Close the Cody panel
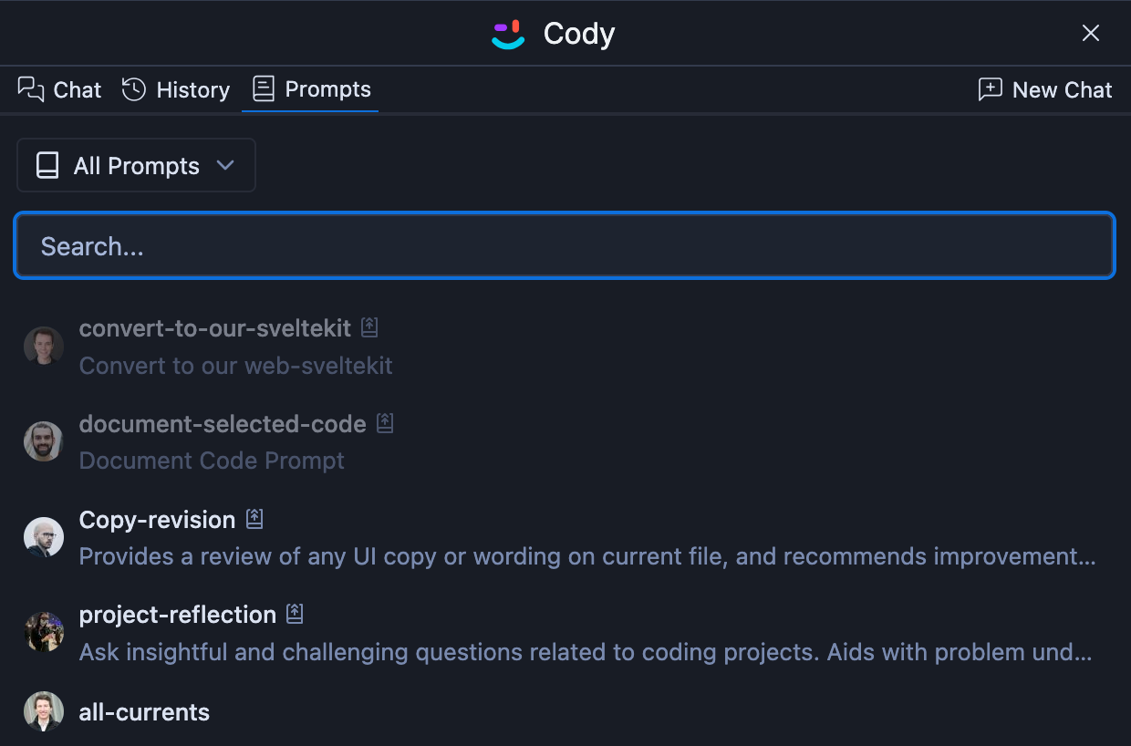 [x=1090, y=34]
